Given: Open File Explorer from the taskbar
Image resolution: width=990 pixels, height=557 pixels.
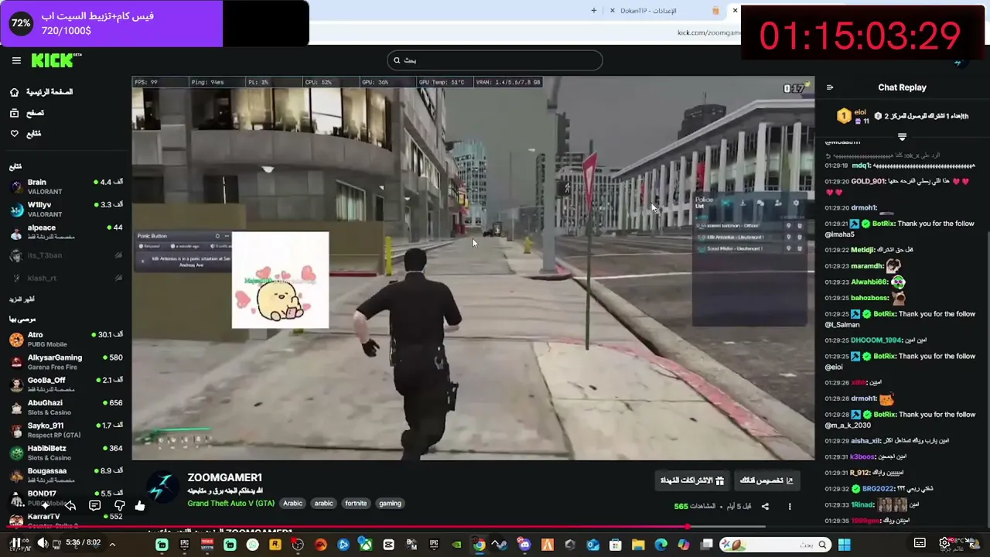Looking at the screenshot, I should [x=638, y=545].
